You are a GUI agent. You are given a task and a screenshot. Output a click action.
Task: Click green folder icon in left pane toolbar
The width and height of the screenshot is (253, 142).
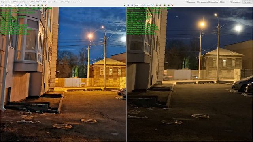click(38, 5)
